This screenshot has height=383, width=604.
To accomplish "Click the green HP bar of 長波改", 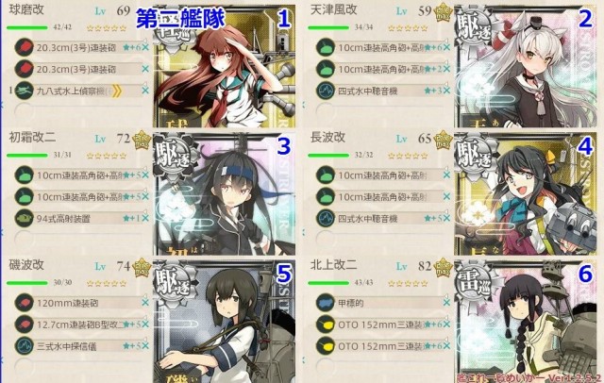I will (328, 155).
